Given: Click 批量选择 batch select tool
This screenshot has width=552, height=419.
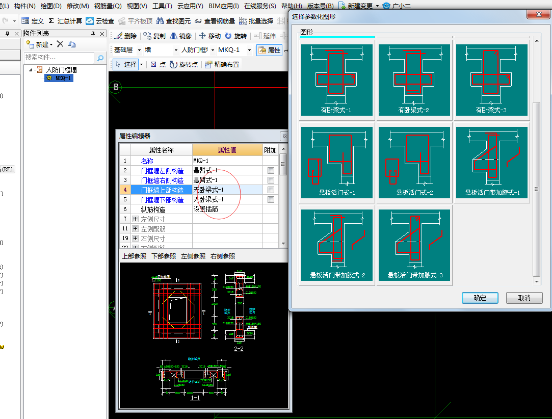Looking at the screenshot, I should (x=256, y=21).
